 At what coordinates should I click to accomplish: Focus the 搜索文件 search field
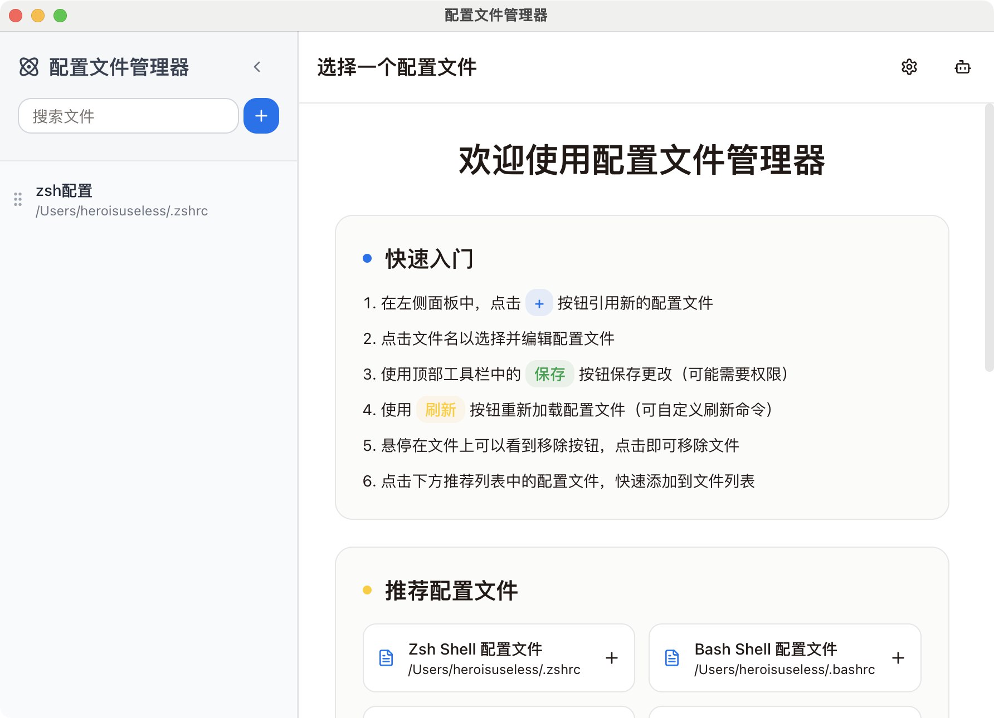[x=128, y=116]
